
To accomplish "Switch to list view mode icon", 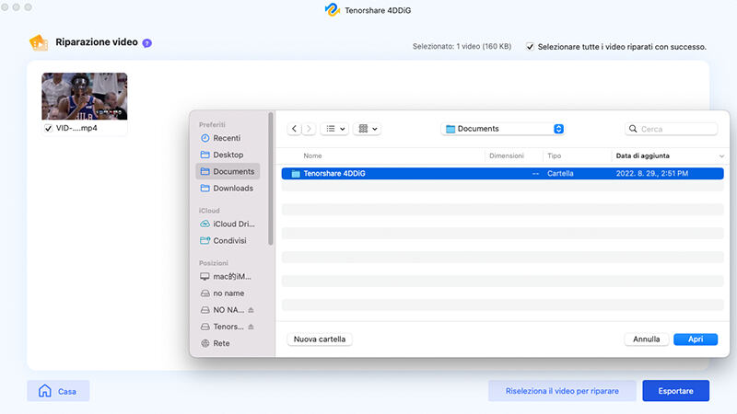I will [x=331, y=129].
